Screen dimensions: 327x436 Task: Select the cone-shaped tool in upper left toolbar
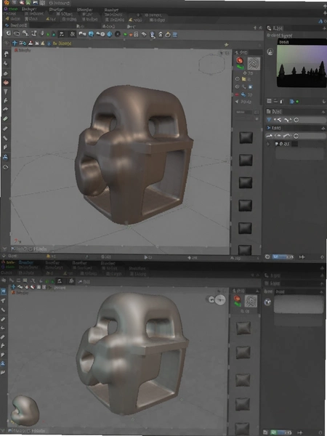point(6,92)
